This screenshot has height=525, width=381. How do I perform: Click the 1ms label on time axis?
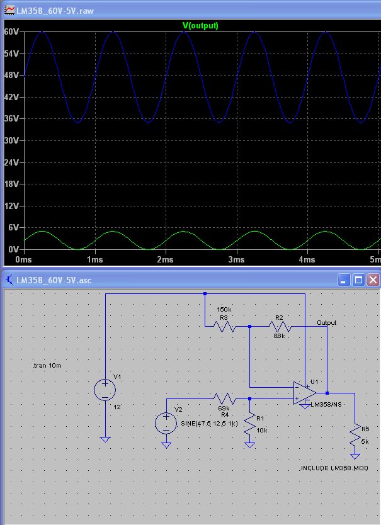[x=95, y=259]
